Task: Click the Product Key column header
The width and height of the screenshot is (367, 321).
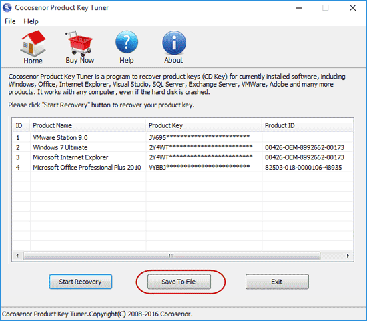Action: [204, 125]
